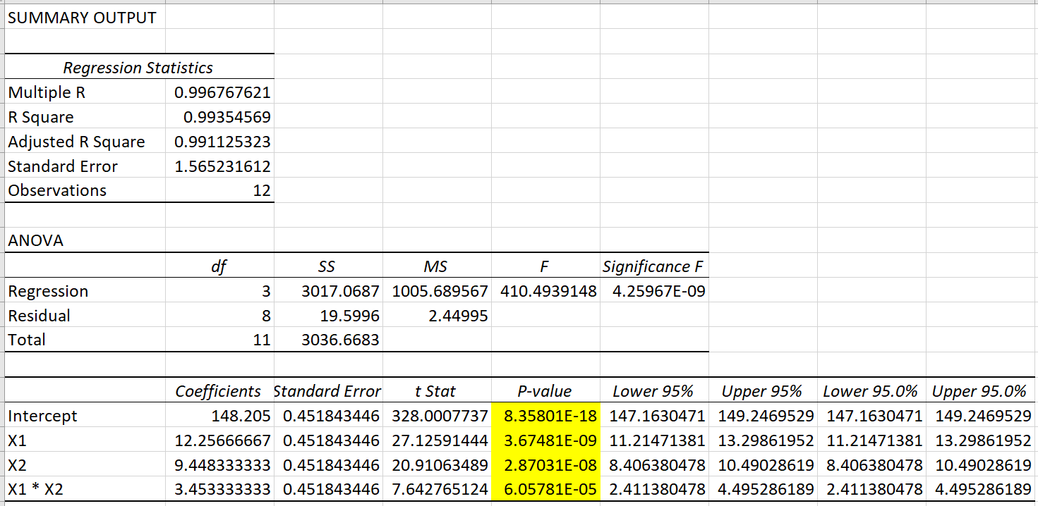
Task: Click the yellow X1 * X2 P-value cell
Action: tap(545, 488)
